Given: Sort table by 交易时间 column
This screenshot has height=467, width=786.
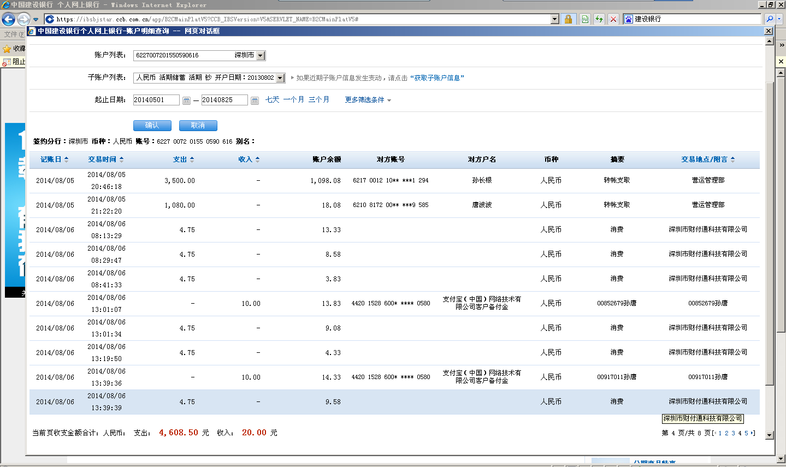Looking at the screenshot, I should click(x=105, y=159).
